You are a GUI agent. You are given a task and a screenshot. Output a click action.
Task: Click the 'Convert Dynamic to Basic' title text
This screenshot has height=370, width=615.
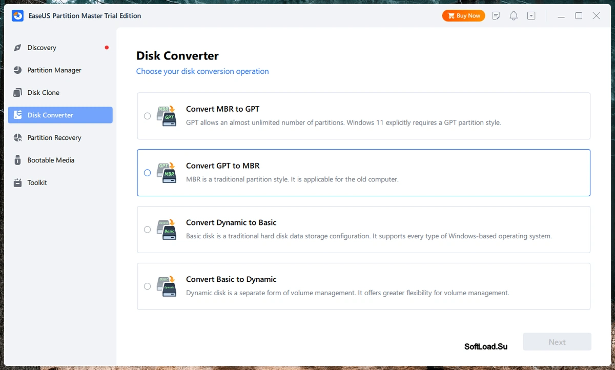click(231, 222)
